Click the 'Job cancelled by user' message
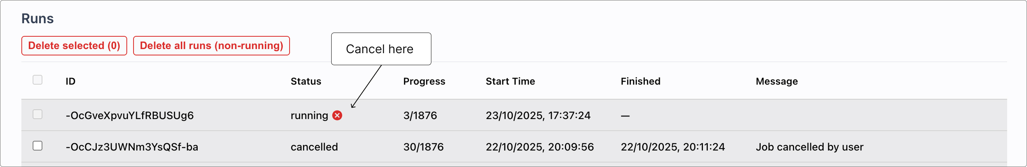 tap(809, 147)
